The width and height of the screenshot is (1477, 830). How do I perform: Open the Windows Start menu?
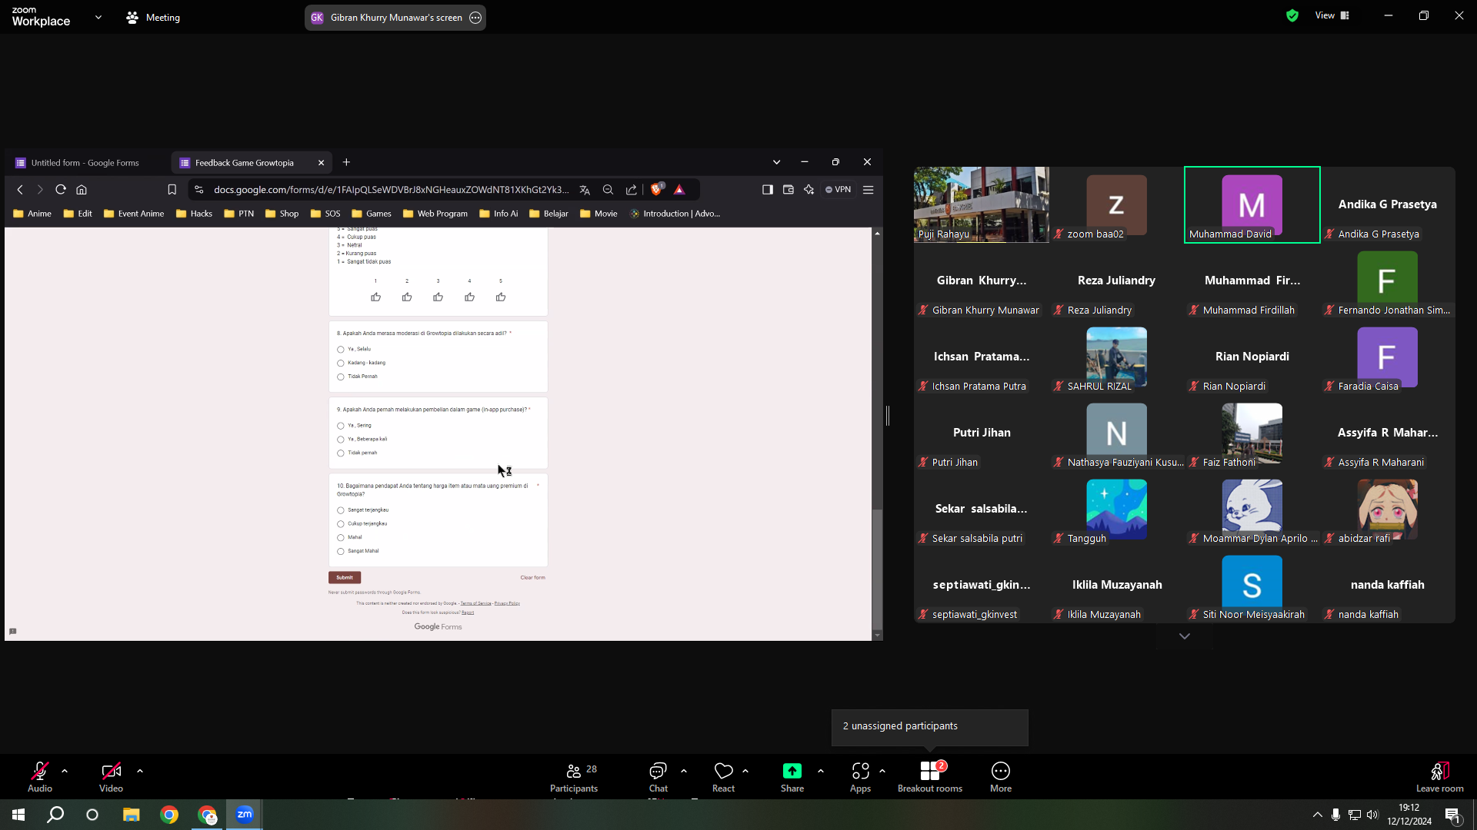click(18, 815)
